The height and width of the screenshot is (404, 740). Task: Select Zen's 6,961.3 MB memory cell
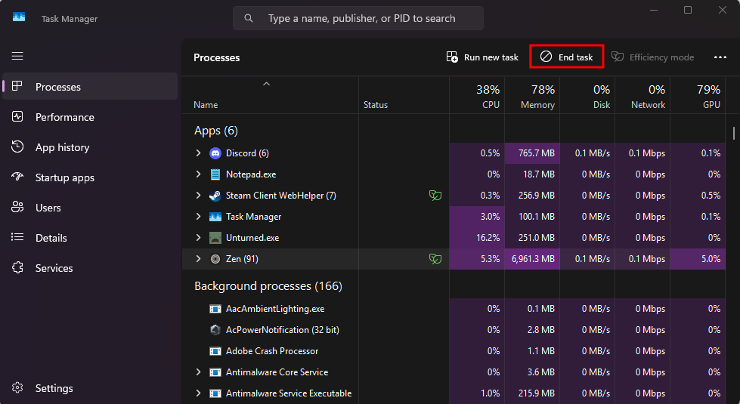pyautogui.click(x=532, y=259)
